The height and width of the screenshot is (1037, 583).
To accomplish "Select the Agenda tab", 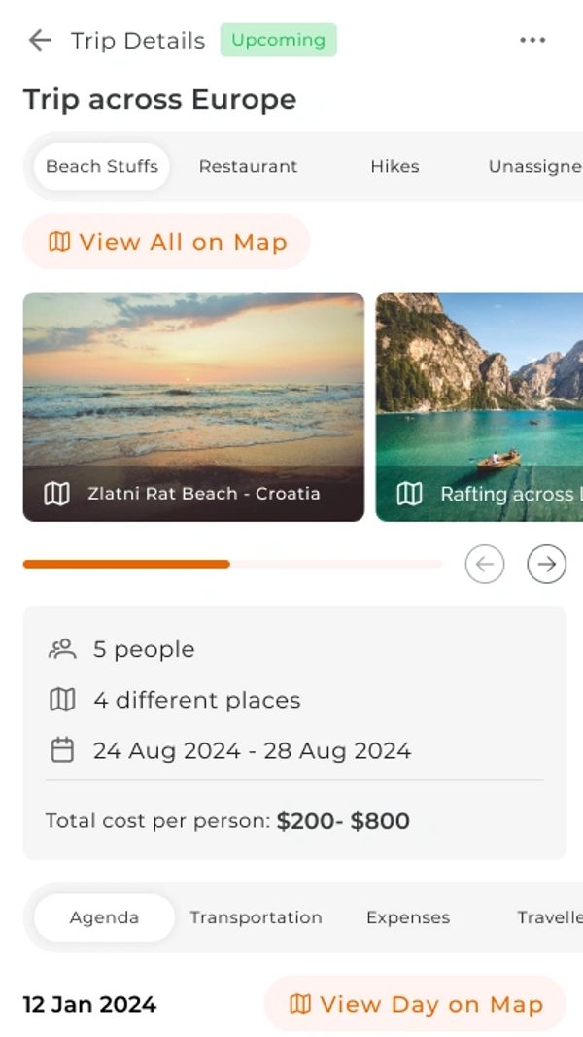I will pos(104,917).
